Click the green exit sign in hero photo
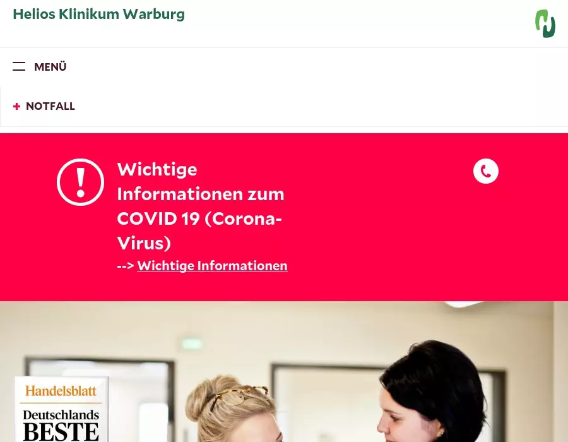568x442 pixels. tap(192, 343)
